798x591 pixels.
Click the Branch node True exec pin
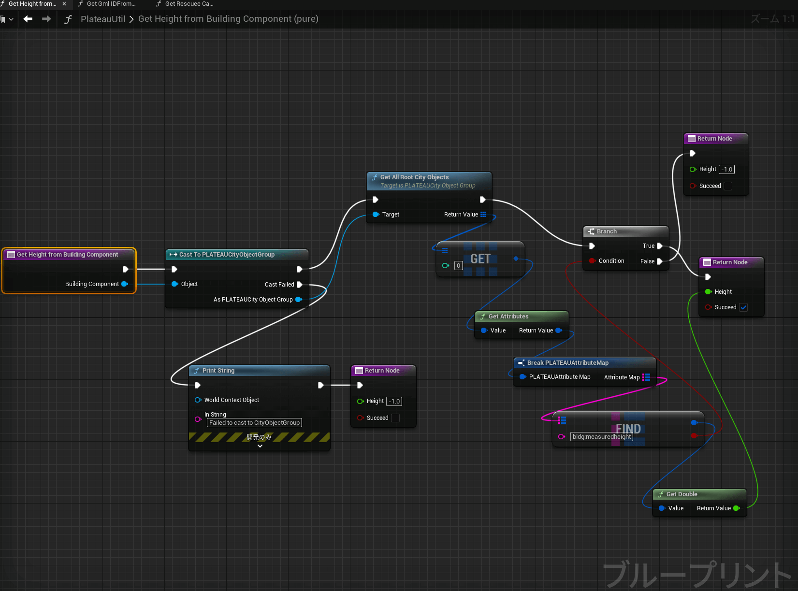pos(660,246)
